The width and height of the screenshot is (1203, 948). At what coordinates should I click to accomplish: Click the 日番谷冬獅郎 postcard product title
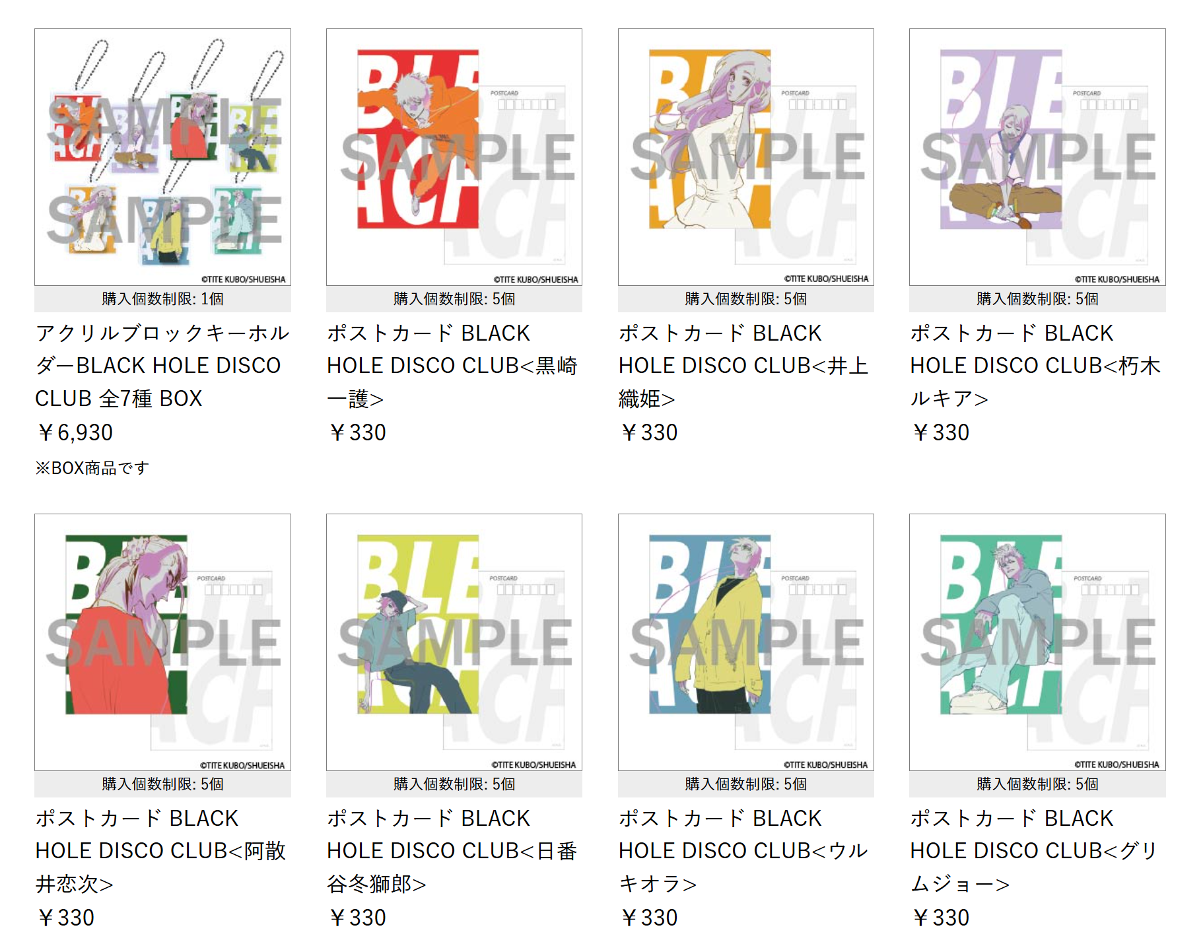coord(453,851)
